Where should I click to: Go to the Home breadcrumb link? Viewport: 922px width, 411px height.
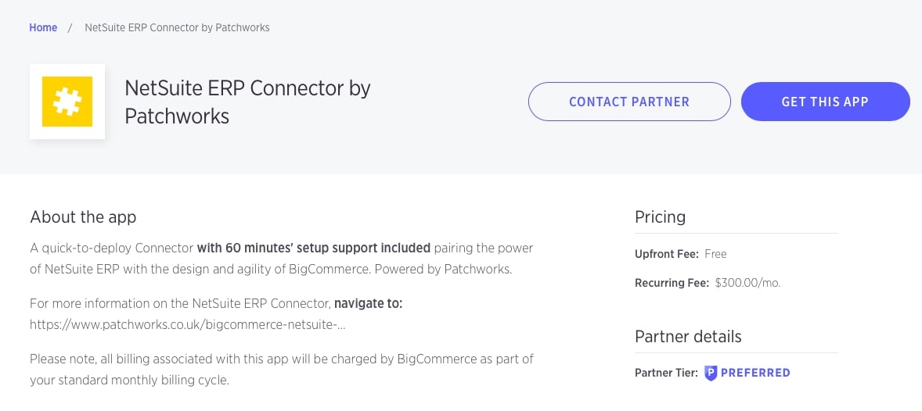click(43, 27)
